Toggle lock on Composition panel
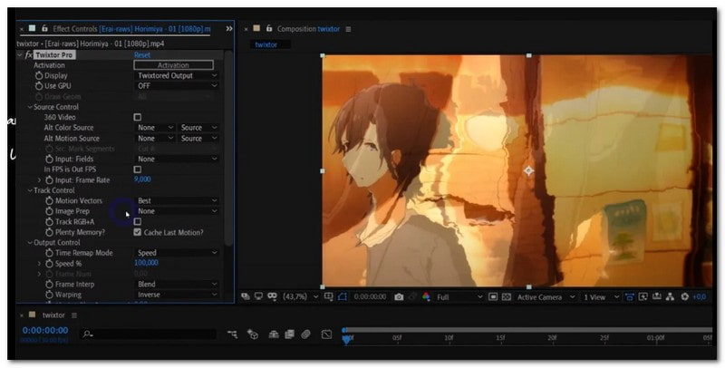Viewport: 725px width, 368px height. pyautogui.click(x=268, y=29)
